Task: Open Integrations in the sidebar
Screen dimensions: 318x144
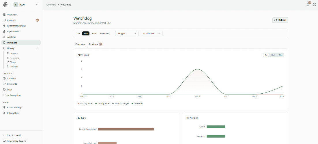Action: click(x=13, y=113)
